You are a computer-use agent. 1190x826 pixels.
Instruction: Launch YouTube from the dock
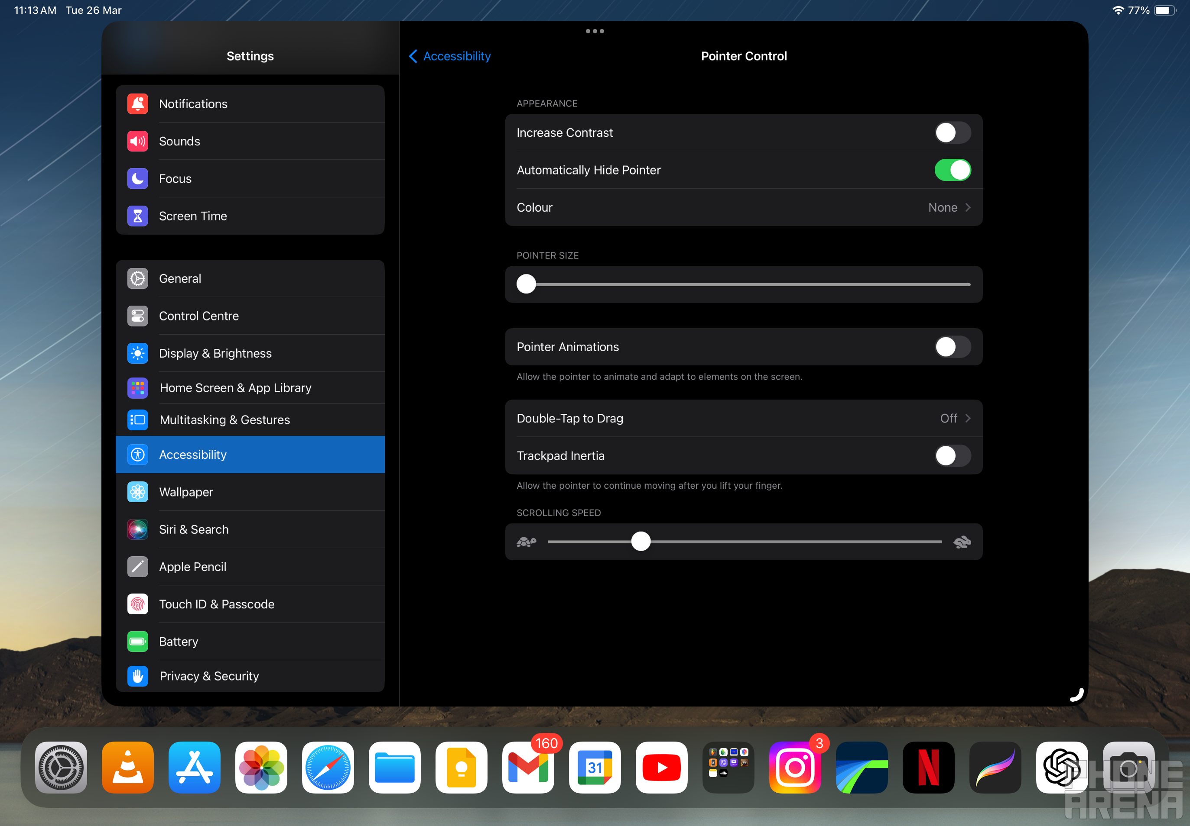pos(662,768)
